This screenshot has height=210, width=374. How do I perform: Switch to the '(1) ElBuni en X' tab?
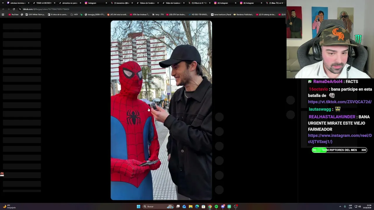[199, 3]
